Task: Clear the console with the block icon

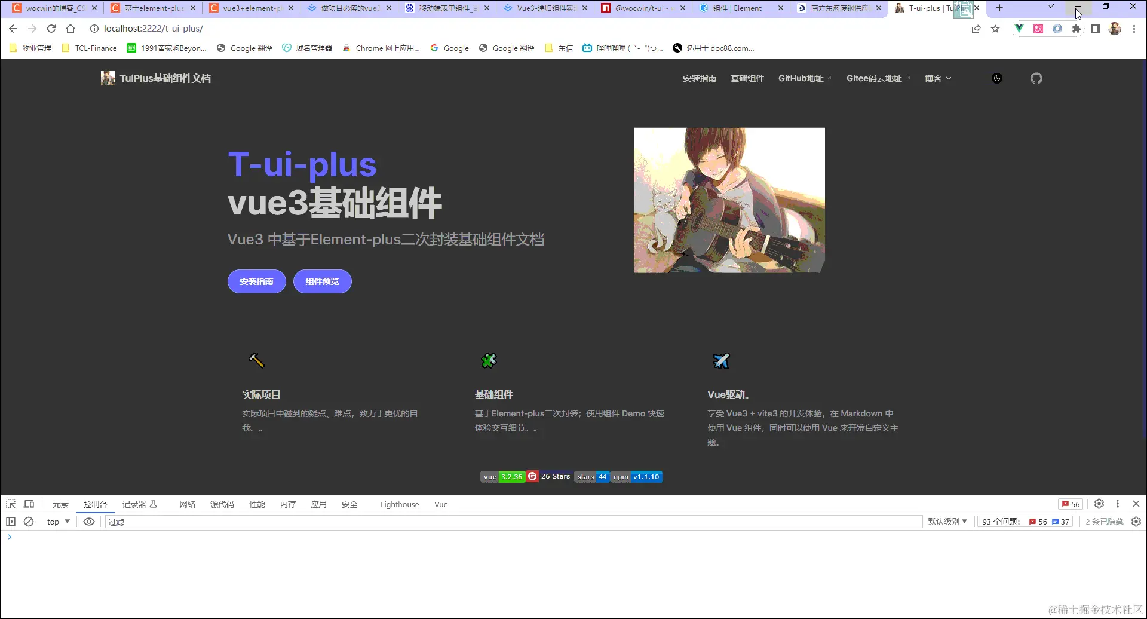Action: pyautogui.click(x=29, y=522)
